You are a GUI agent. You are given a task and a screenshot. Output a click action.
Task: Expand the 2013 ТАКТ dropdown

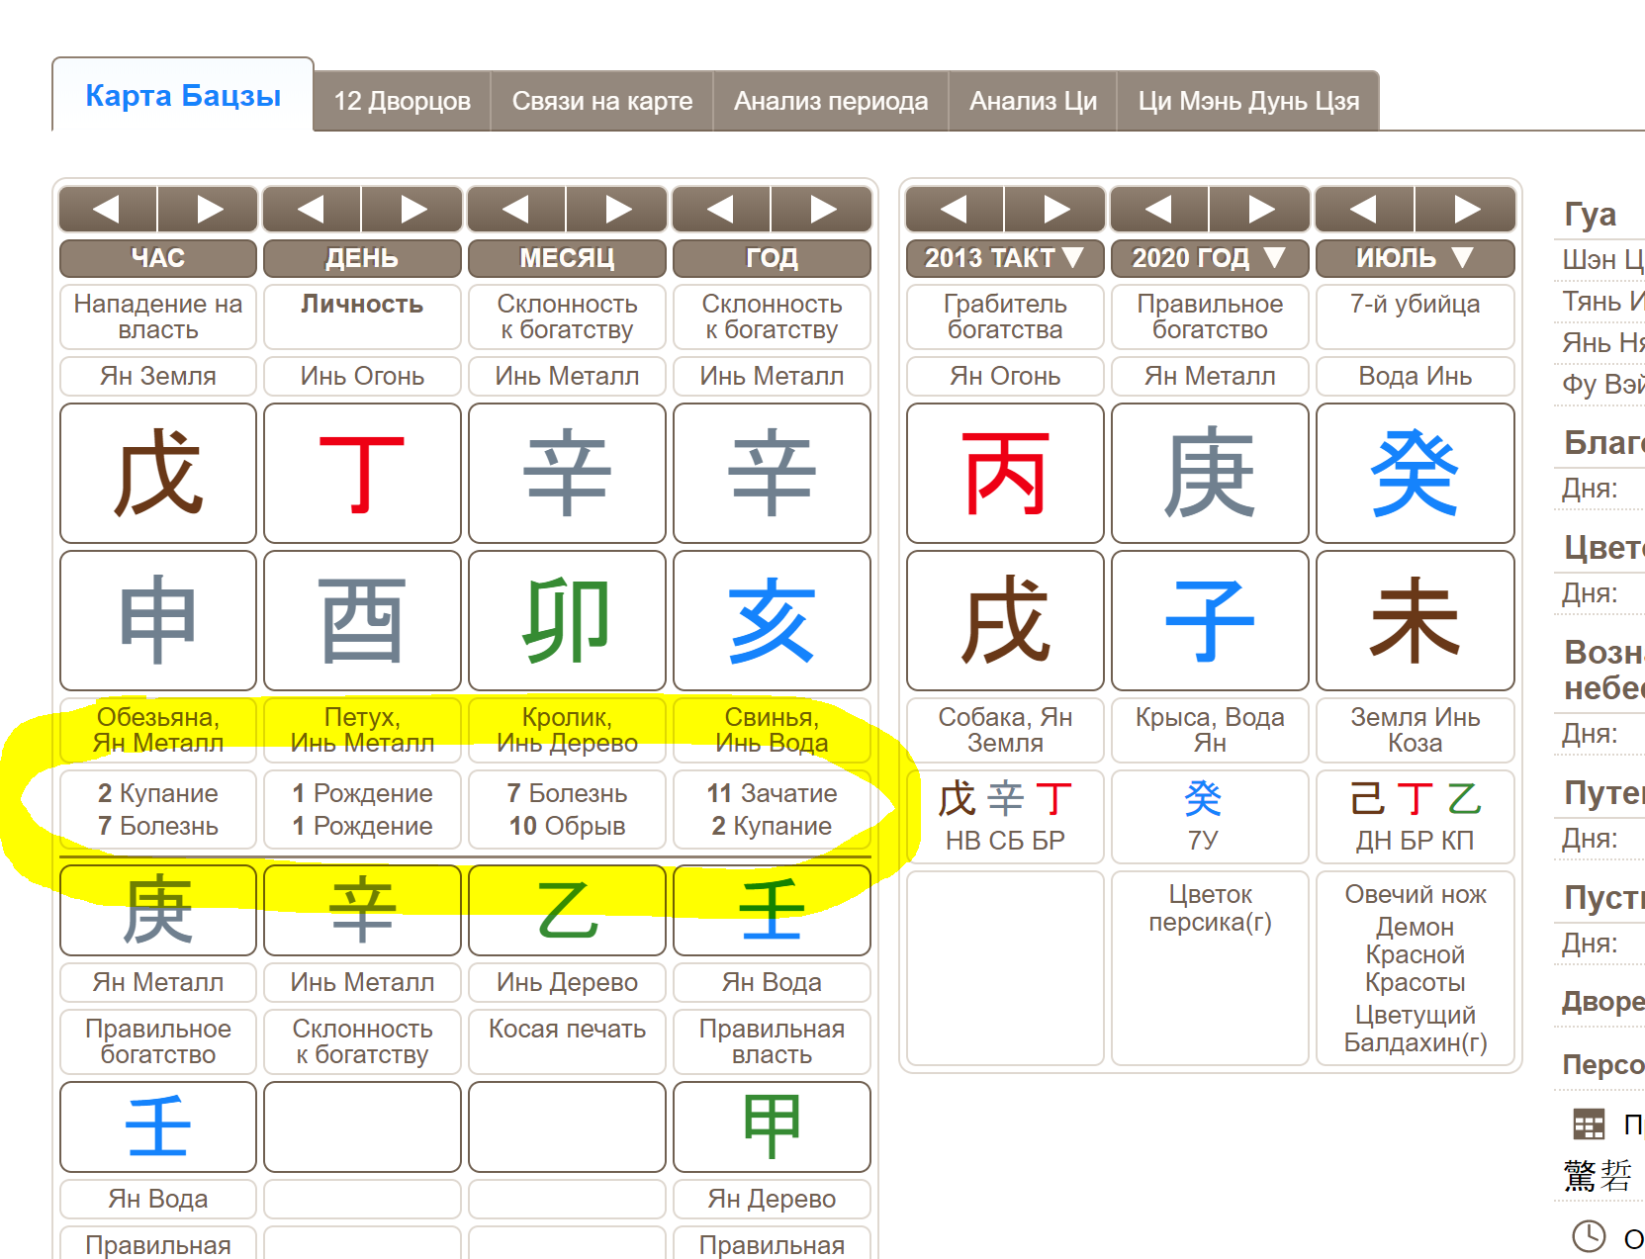(x=1004, y=258)
